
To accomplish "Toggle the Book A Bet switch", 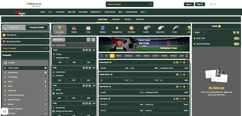I will click(x=236, y=38).
